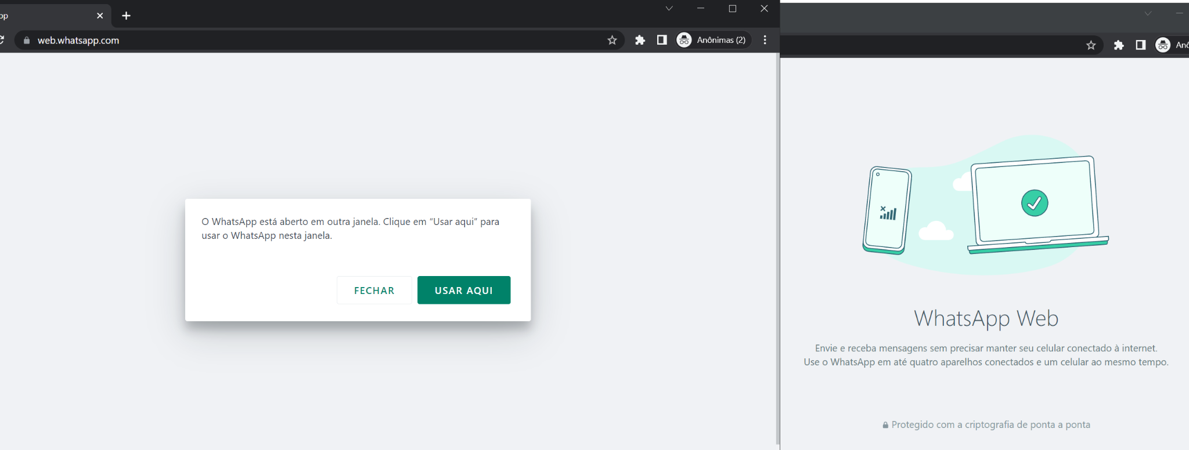The height and width of the screenshot is (450, 1189).
Task: Open extensions puzzle icon in right window
Action: 1119,45
